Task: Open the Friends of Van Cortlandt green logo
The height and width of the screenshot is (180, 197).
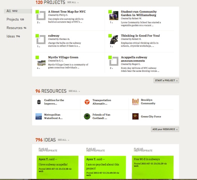Action: click(87, 116)
